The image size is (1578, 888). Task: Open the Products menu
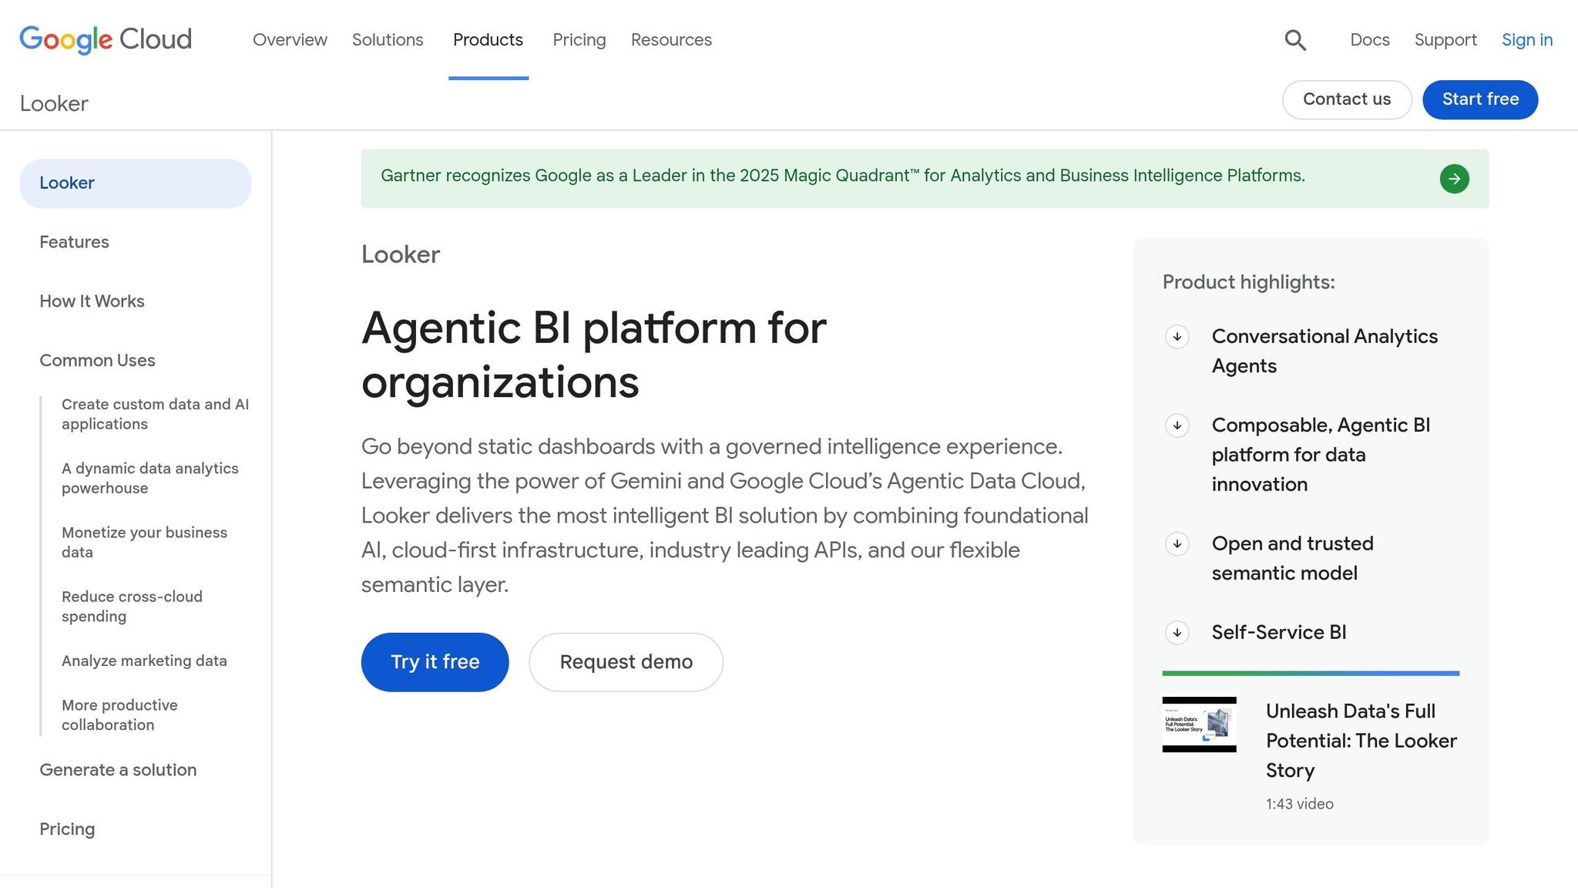[x=488, y=40]
